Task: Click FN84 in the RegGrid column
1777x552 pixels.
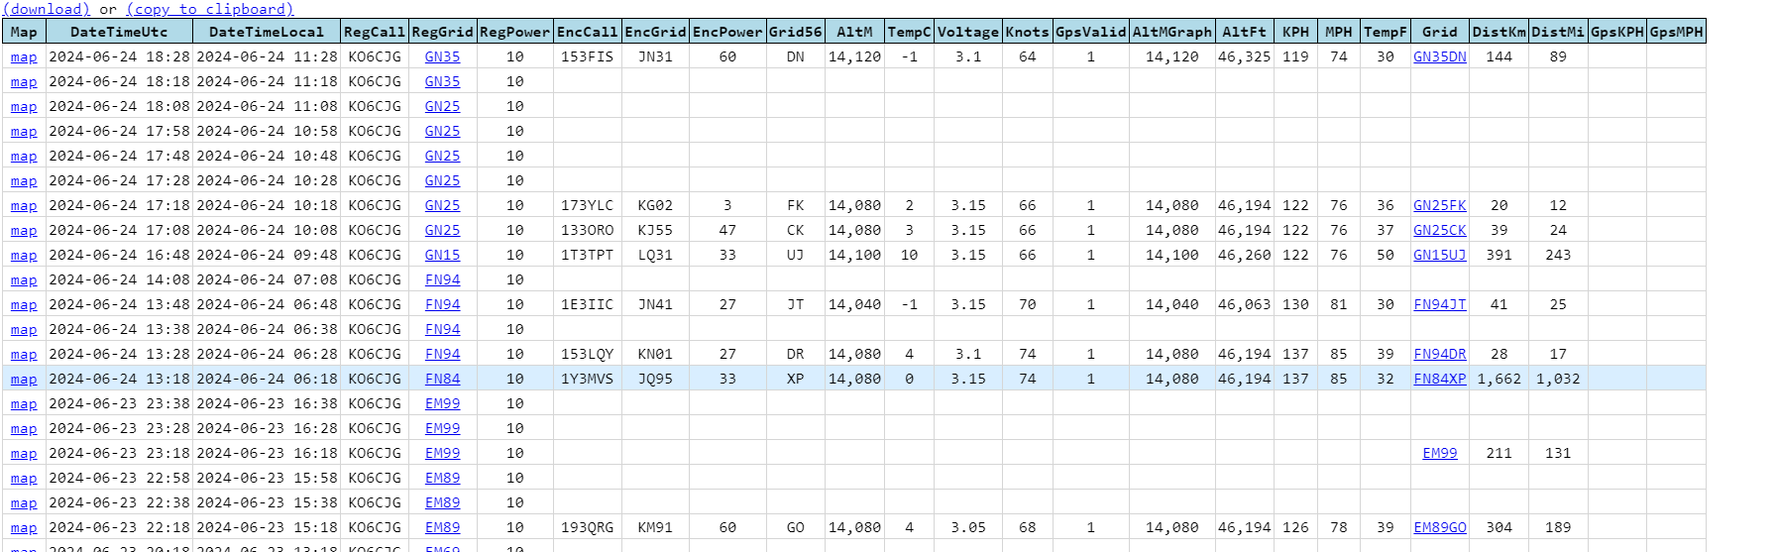Action: click(x=442, y=379)
